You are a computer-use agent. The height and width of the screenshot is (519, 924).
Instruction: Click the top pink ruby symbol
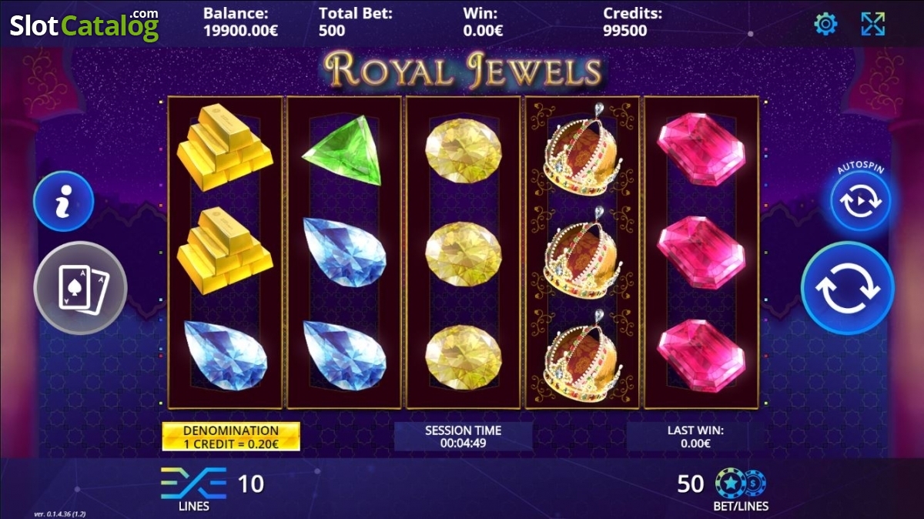click(x=701, y=148)
